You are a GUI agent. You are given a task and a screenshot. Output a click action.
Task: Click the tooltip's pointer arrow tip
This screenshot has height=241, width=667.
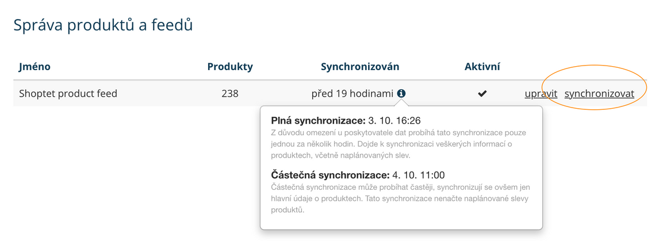pos(401,101)
